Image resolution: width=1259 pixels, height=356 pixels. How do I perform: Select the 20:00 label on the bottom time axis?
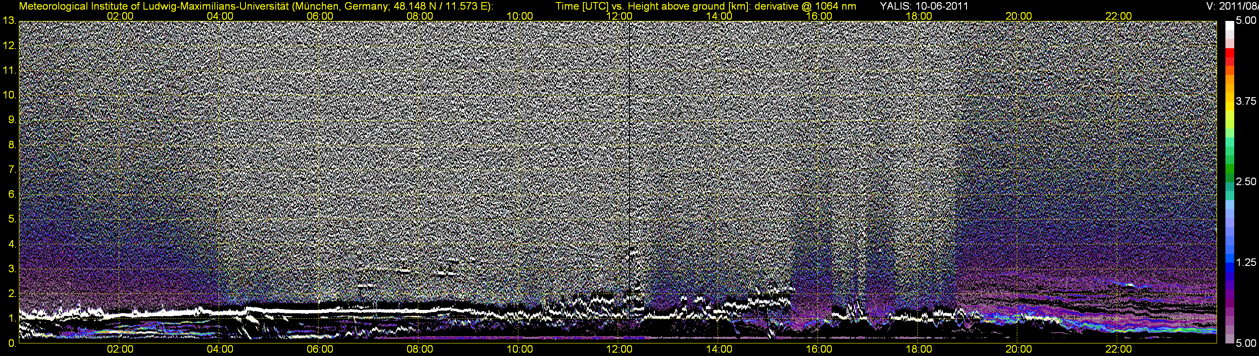(1019, 350)
